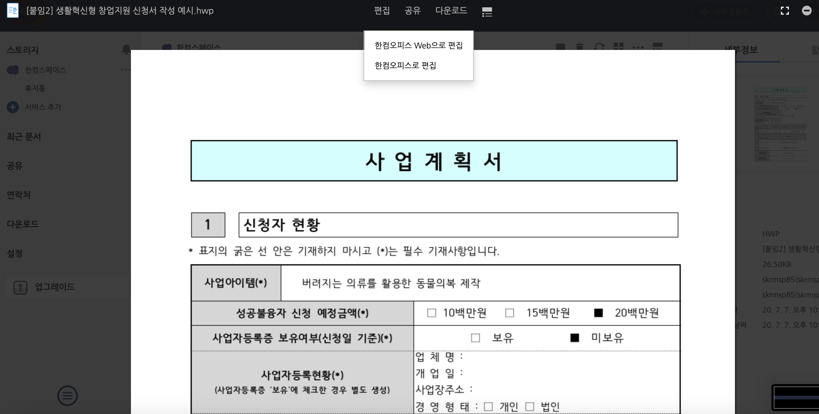Open 휴지통 in the storage sidebar
The image size is (819, 414).
[35, 88]
